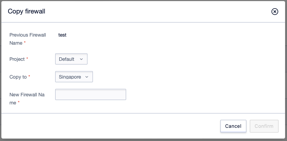Image resolution: width=287 pixels, height=141 pixels.
Task: Click the chevron arrow beside Singapore
Action: (x=87, y=77)
